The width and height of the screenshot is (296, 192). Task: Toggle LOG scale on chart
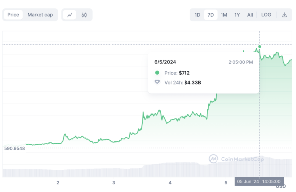266,15
